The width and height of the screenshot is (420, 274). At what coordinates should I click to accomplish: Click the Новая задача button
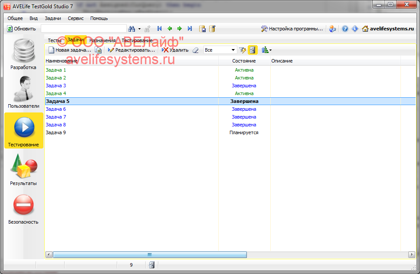tap(69, 50)
